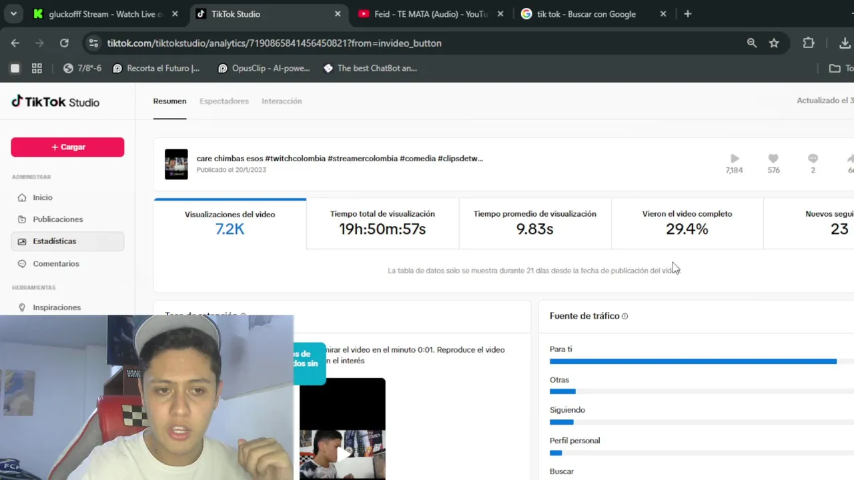Select the Tiempo total de visualización card

click(382, 223)
